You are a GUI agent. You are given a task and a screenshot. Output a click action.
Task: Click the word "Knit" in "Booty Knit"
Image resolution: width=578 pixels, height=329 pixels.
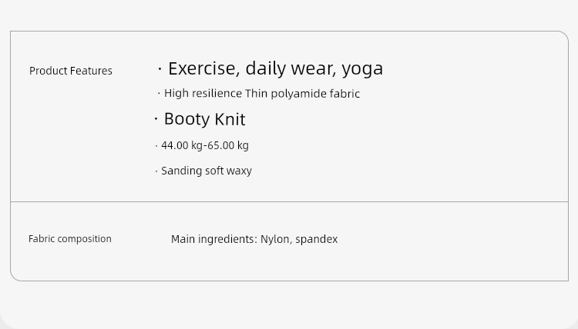point(230,119)
